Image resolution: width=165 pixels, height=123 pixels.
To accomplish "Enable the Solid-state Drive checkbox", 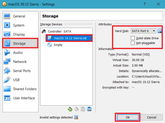I will tap(133, 38).
